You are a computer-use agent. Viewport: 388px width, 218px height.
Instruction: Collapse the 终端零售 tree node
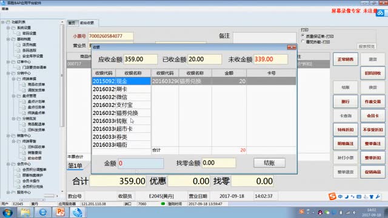pos(13,141)
